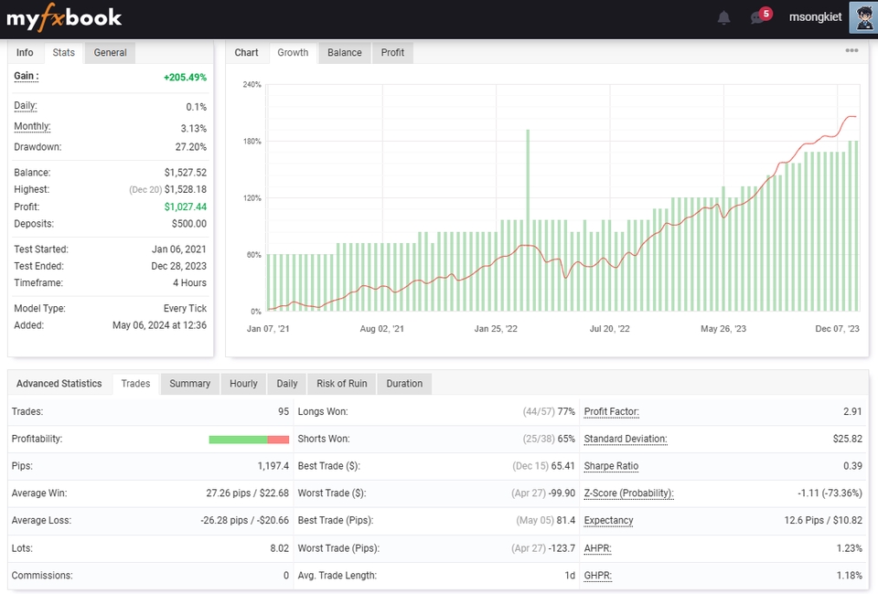Switch to the Stats tab

click(63, 53)
